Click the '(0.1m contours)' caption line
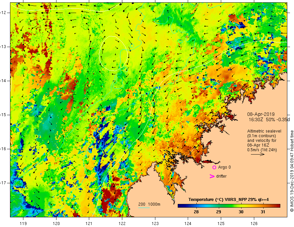This screenshot has width=294, height=227. click(262, 136)
